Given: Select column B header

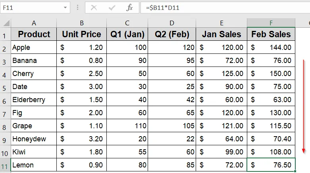Looking at the screenshot, I should [82, 23].
